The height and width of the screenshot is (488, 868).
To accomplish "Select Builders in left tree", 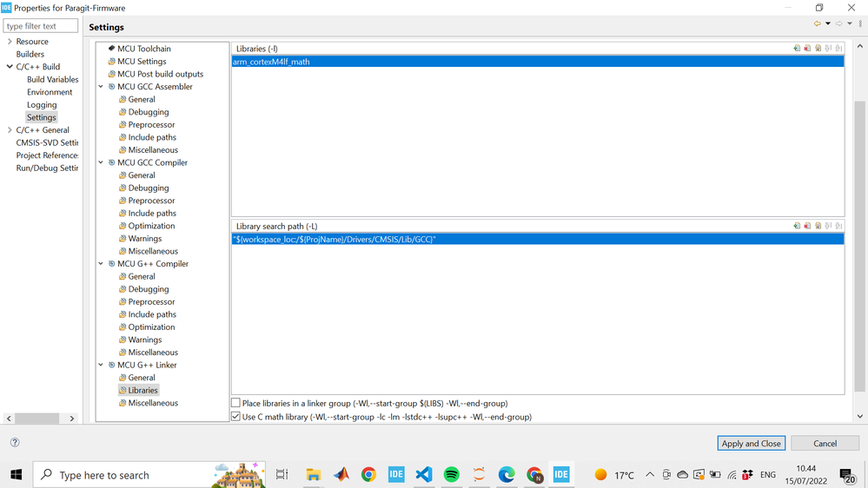I will pyautogui.click(x=30, y=54).
